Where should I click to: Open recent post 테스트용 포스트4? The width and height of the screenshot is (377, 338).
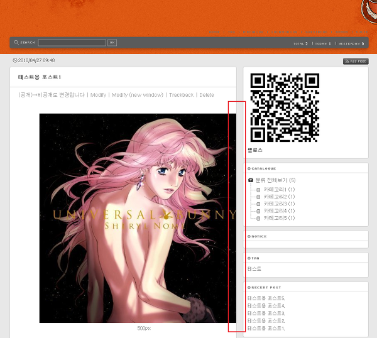point(266,306)
